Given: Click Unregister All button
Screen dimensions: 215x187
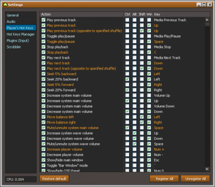Looking at the screenshot, I should 196,178.
